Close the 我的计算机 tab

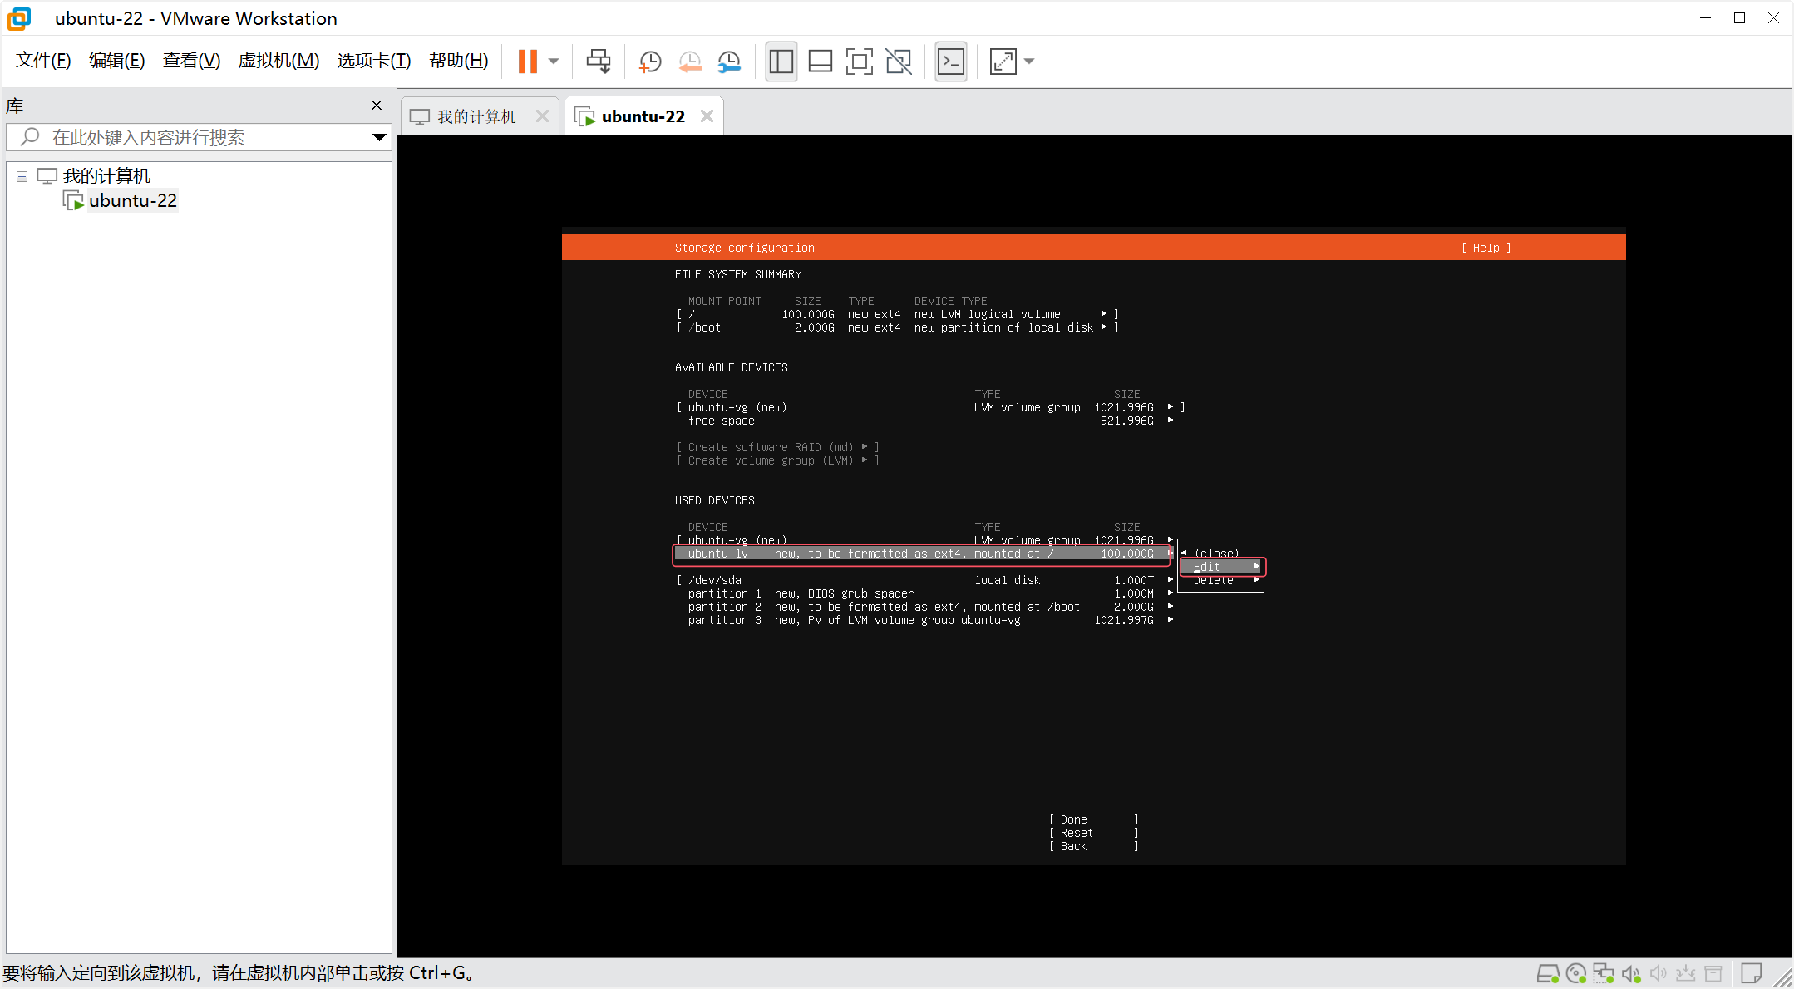tap(542, 116)
